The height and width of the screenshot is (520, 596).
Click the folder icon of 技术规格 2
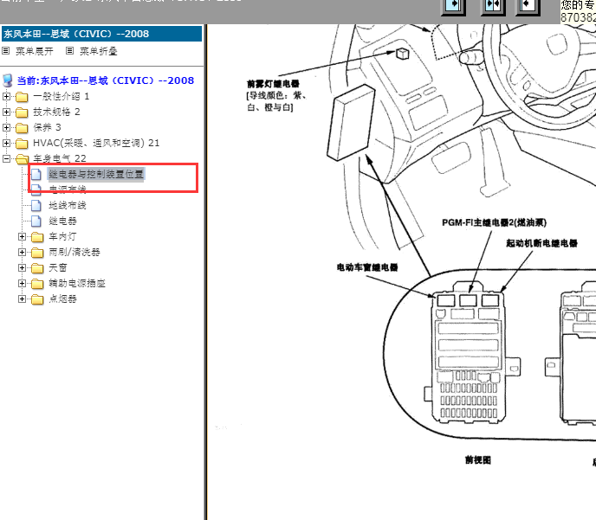click(x=22, y=112)
